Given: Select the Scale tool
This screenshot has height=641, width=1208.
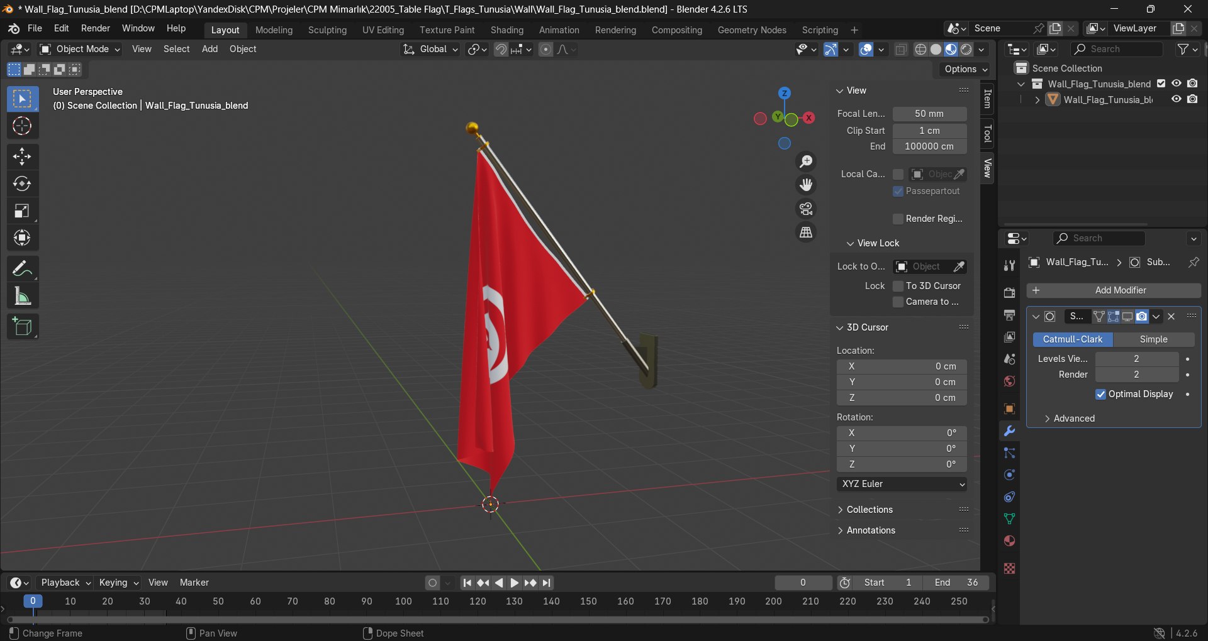Looking at the screenshot, I should tap(23, 211).
